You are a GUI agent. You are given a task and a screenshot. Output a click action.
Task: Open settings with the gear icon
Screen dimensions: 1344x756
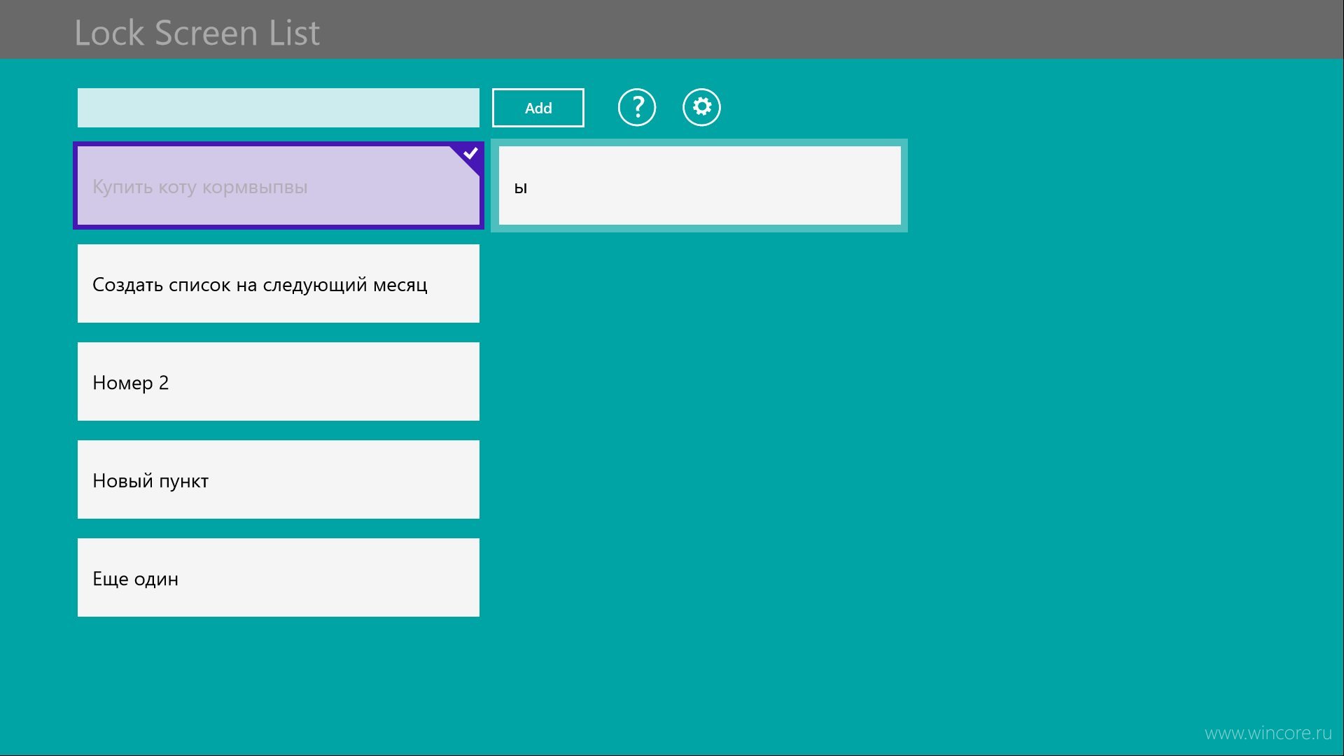[x=701, y=107]
